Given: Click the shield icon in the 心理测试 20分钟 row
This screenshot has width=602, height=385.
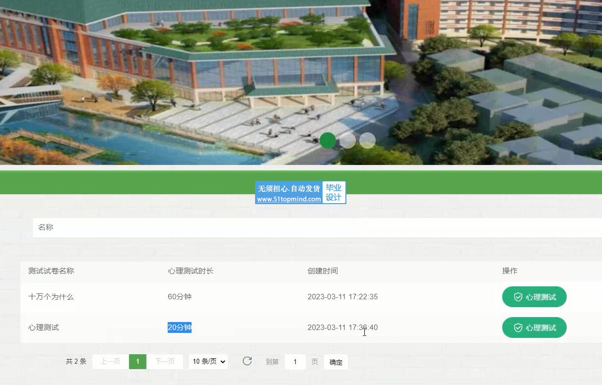Looking at the screenshot, I should [518, 328].
